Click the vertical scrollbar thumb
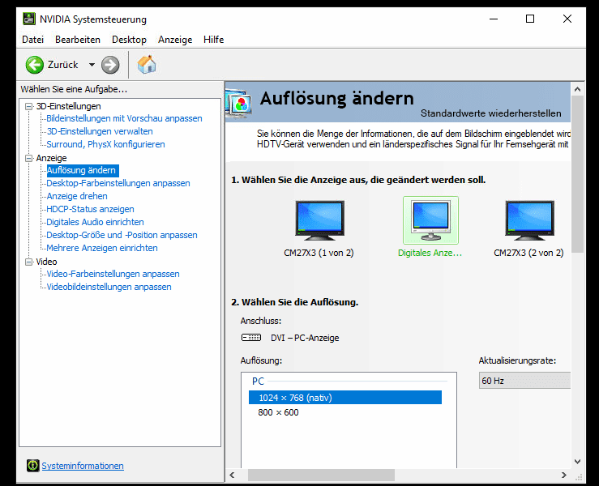599x486 pixels. coord(577,174)
